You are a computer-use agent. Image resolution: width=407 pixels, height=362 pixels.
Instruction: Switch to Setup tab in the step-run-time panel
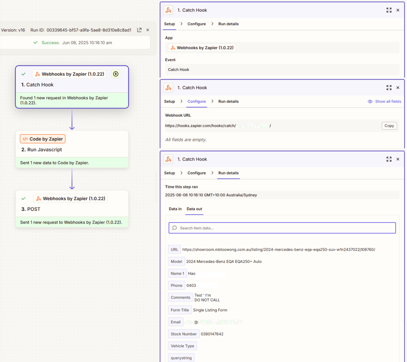(170, 173)
